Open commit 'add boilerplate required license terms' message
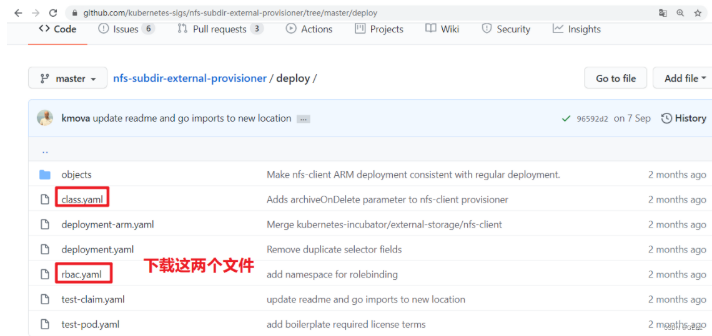 tap(346, 324)
